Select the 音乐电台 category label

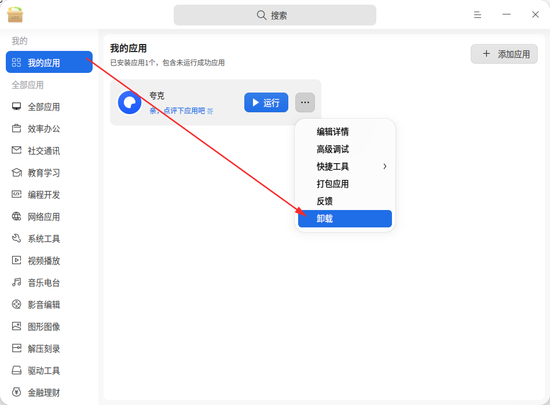[44, 282]
